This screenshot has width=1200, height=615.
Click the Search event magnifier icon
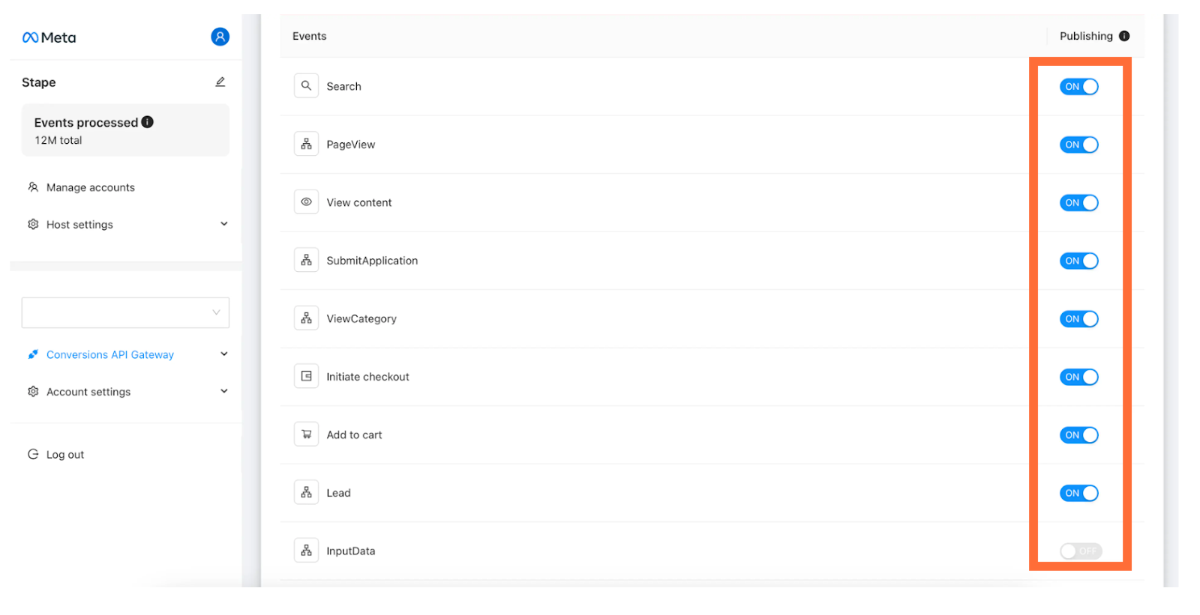point(306,86)
